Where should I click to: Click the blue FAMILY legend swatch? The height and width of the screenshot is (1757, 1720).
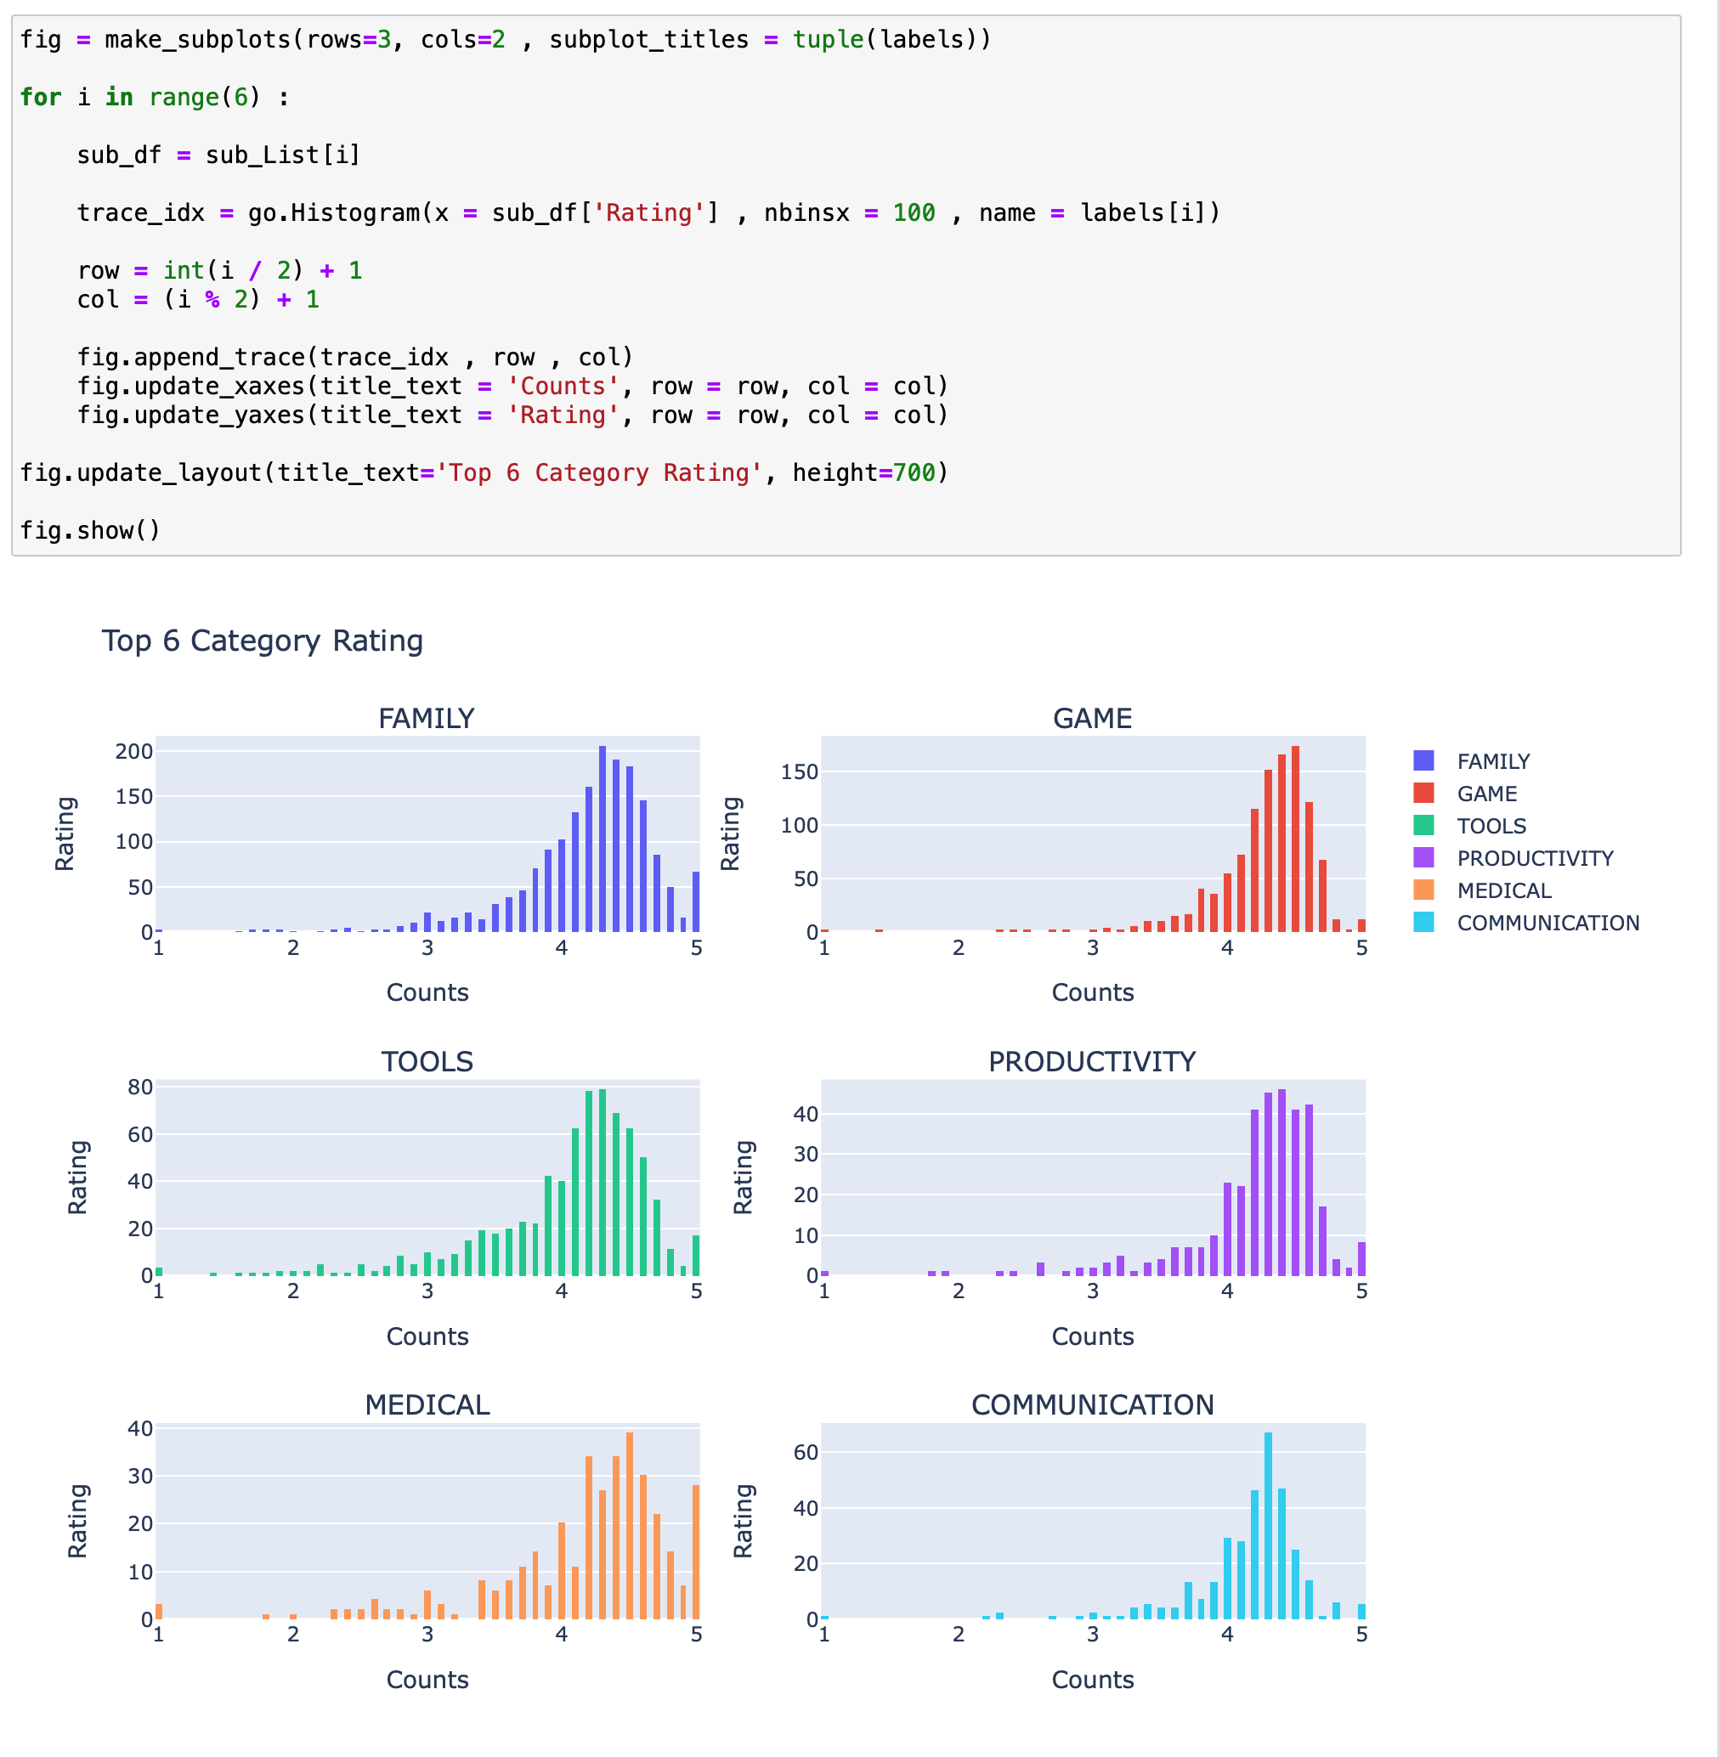[1423, 760]
